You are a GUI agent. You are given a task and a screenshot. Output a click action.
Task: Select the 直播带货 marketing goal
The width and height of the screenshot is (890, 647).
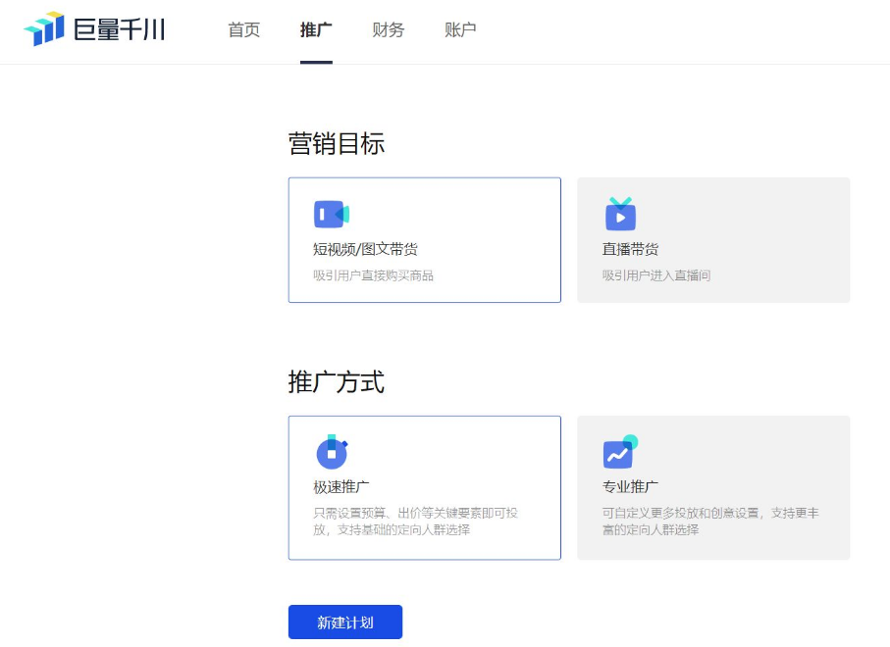pyautogui.click(x=713, y=239)
